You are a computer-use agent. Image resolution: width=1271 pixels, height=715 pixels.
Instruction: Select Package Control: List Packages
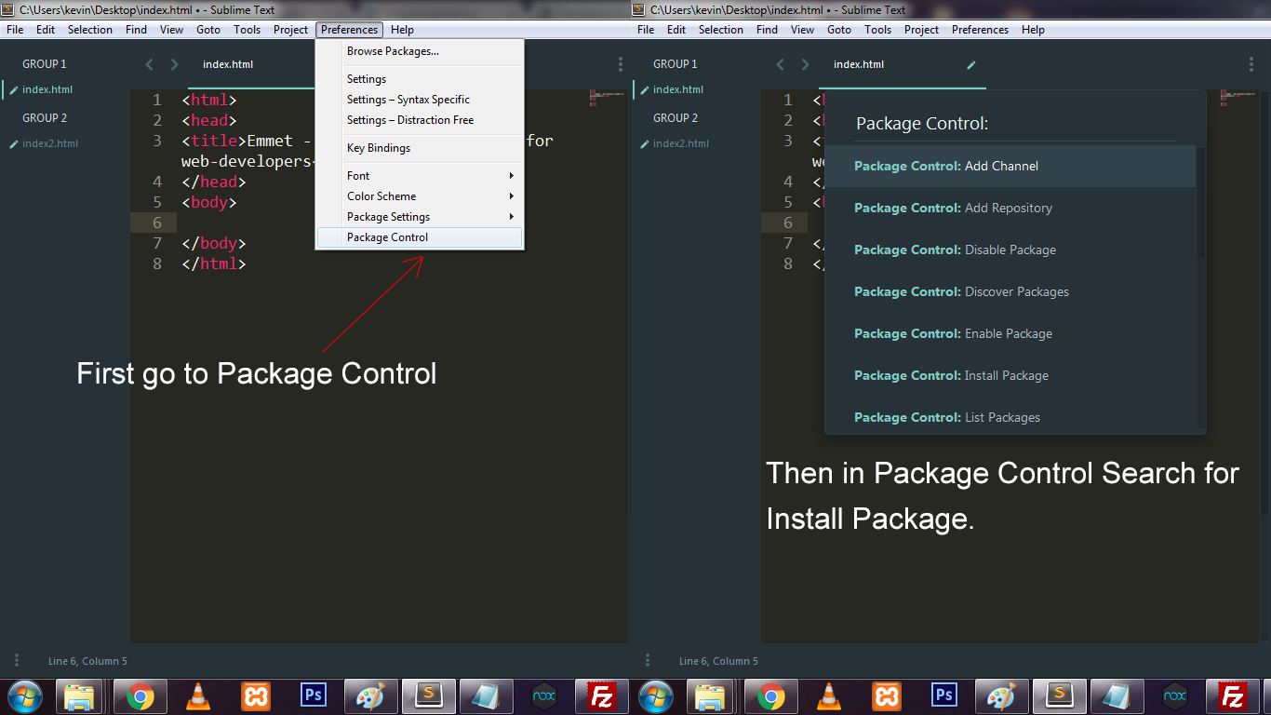[1010, 415]
